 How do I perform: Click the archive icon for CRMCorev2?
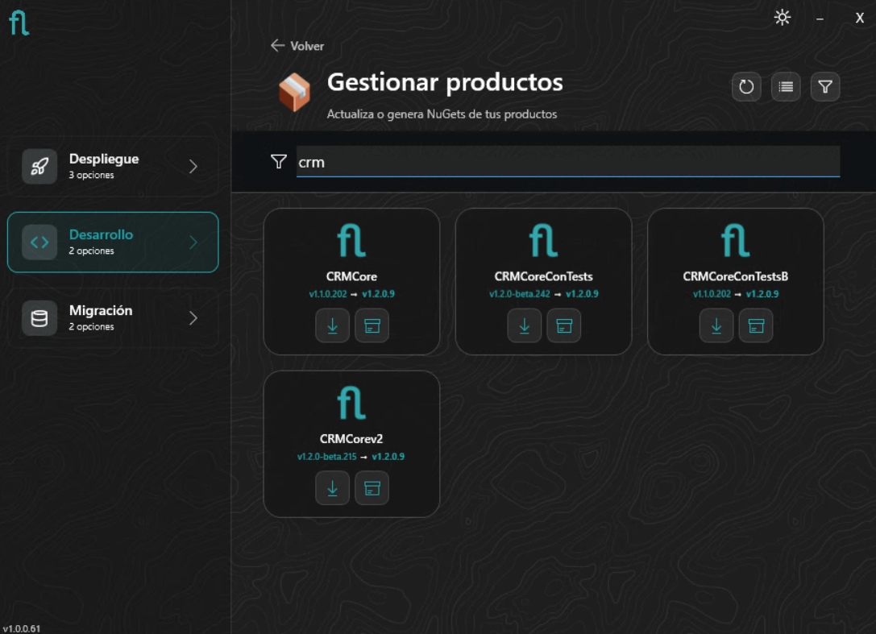[372, 488]
